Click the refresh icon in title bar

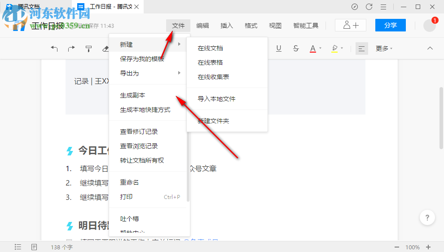click(369, 7)
